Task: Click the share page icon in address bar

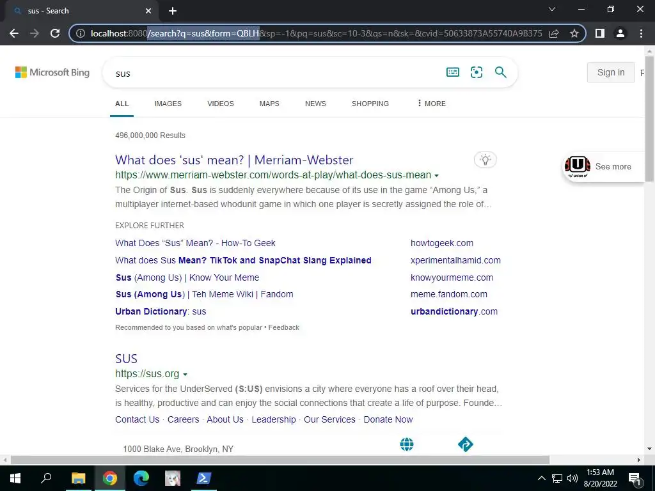Action: (555, 33)
